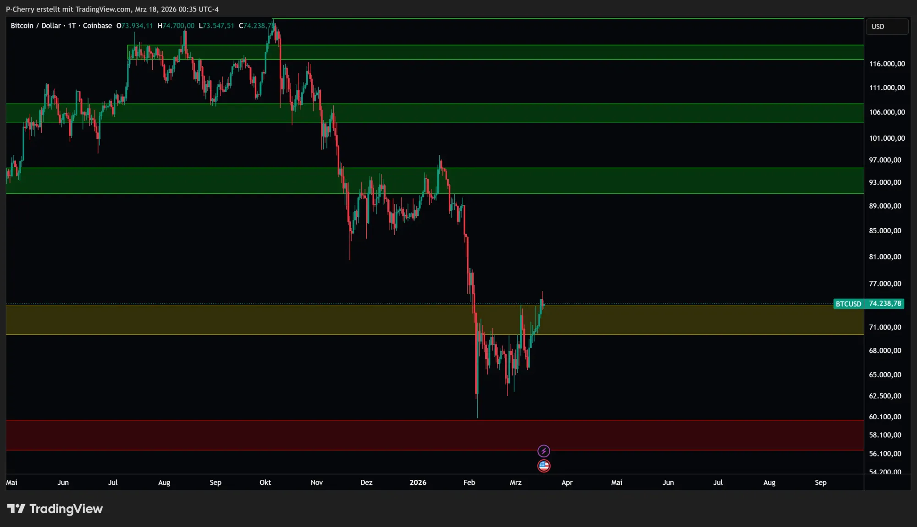Screen dimensions: 917x527
Task: Click the Apr label on time axis
Action: [x=567, y=483]
